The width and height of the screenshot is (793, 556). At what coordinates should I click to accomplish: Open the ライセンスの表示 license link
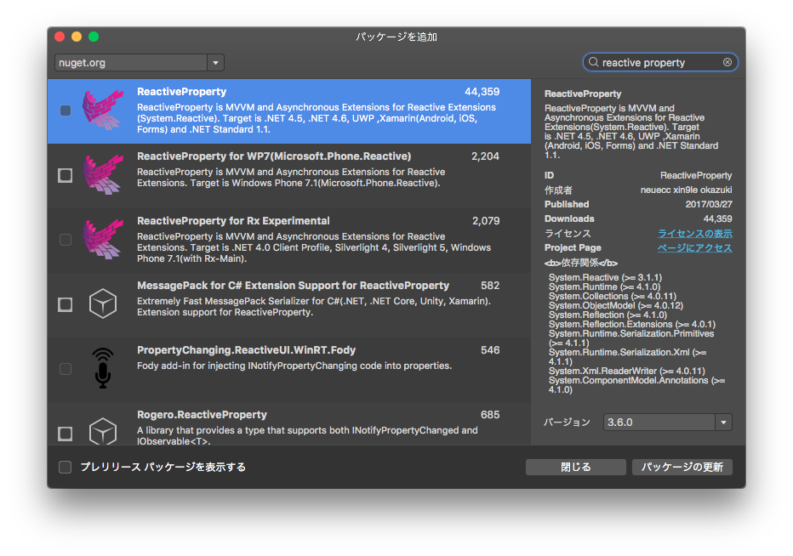pos(694,234)
